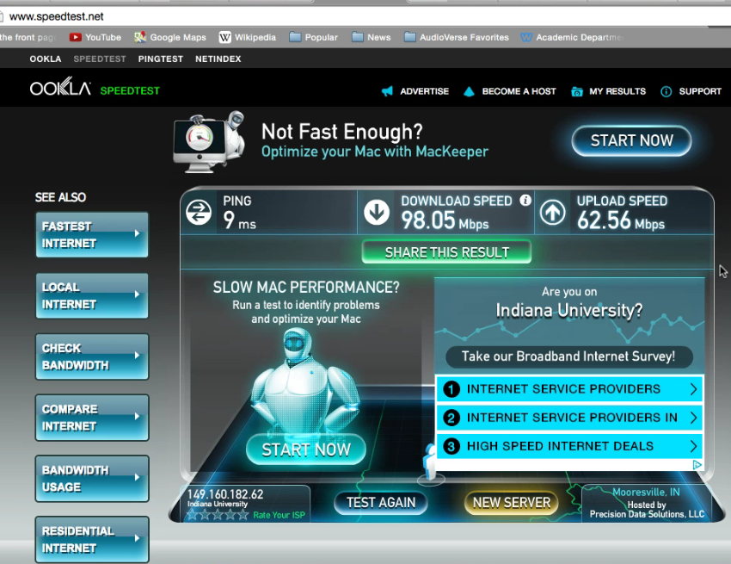Click the Precision Data Solutions, LLC host
Image resolution: width=731 pixels, height=564 pixels.
pyautogui.click(x=647, y=514)
